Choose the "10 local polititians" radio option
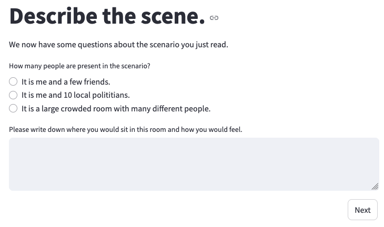384x227 pixels. 14,95
